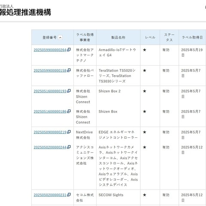Open registration link 202505090000219
This screenshot has width=206, height=206.
click(x=50, y=132)
